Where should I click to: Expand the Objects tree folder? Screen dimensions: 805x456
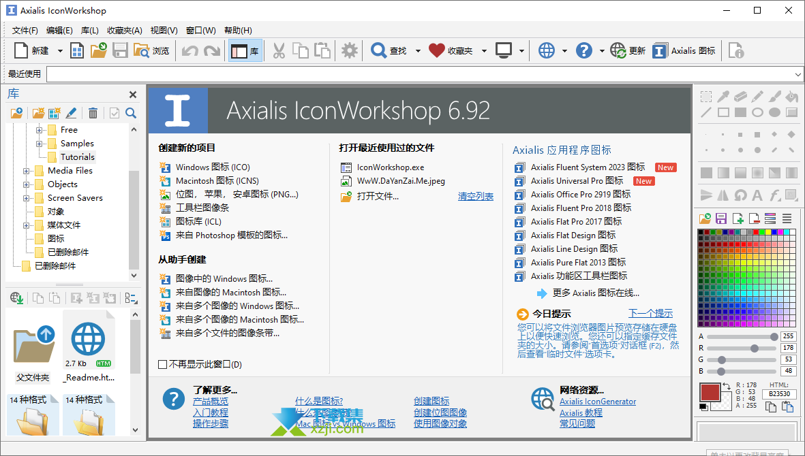click(26, 184)
